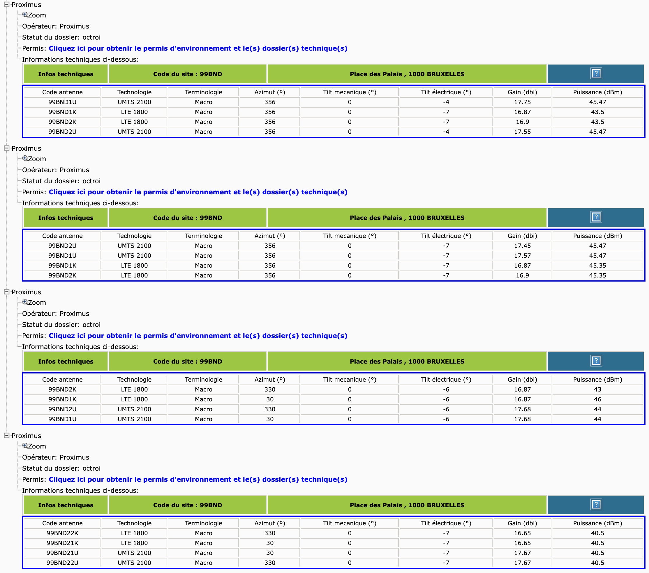Click 'Place des Palais, 1000 BRUXELLES' above the third table
This screenshot has width=649, height=573.
(407, 362)
